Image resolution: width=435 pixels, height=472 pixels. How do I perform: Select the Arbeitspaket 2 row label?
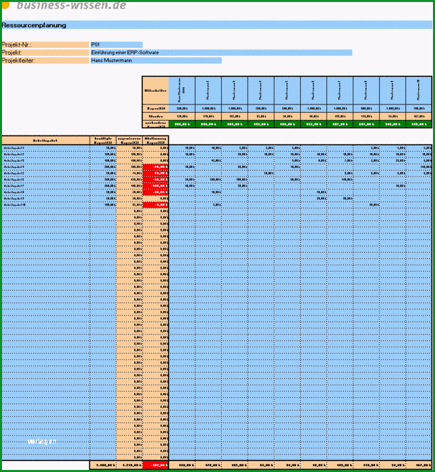[46, 154]
